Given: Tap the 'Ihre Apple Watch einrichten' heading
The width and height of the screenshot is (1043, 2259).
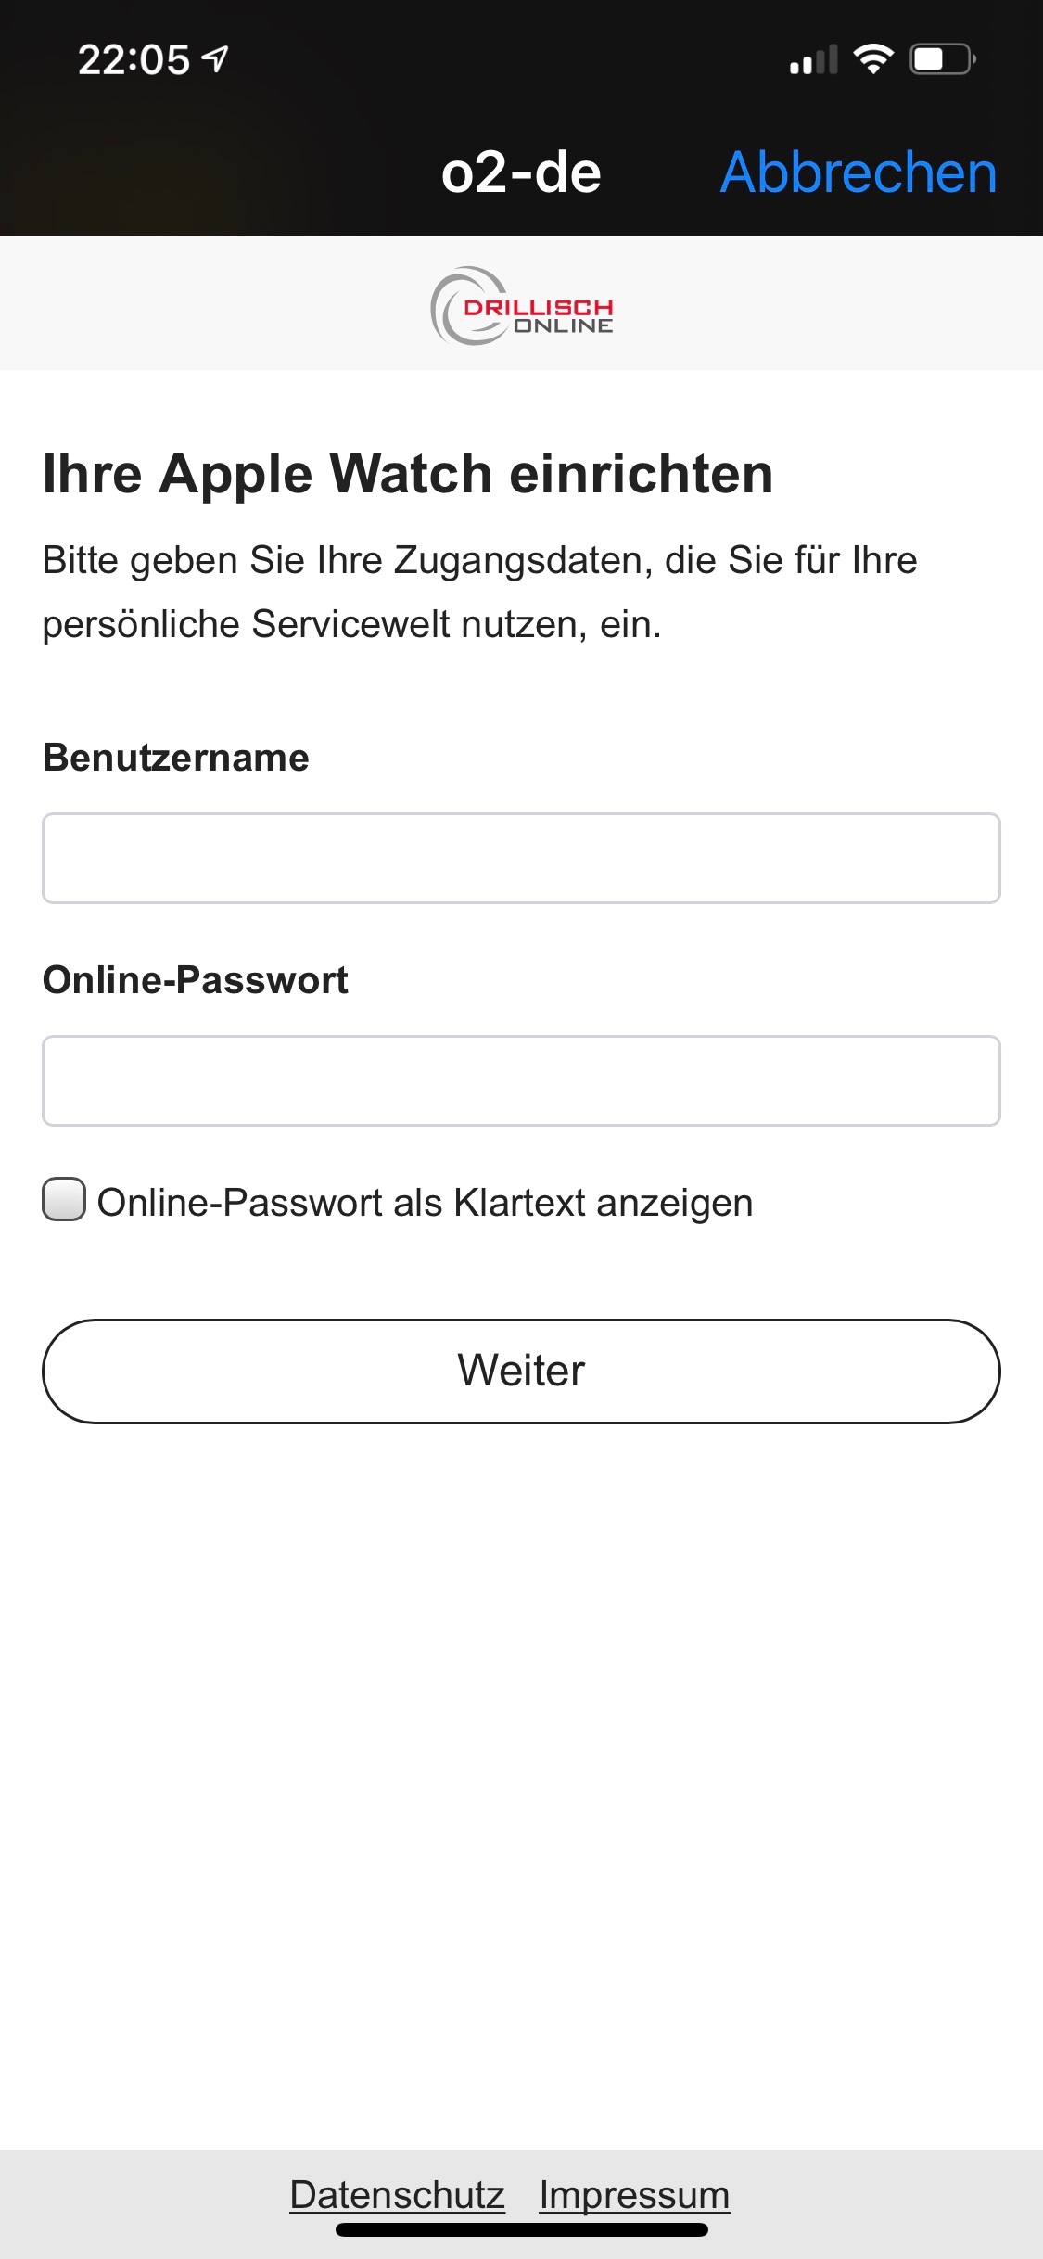Looking at the screenshot, I should pyautogui.click(x=408, y=474).
